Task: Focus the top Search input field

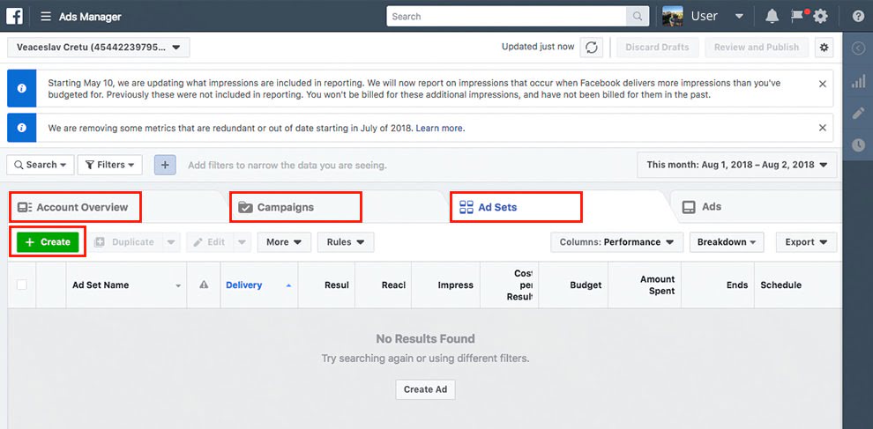Action: pyautogui.click(x=506, y=16)
